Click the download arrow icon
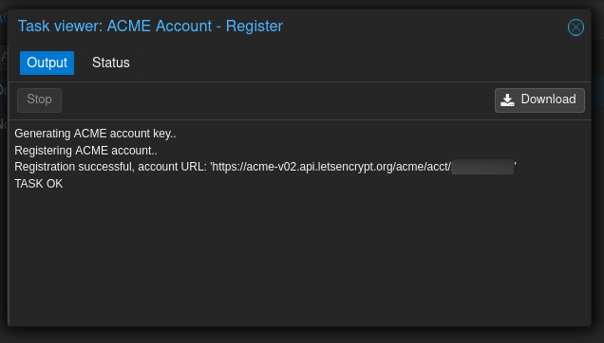604x343 pixels. 507,100
